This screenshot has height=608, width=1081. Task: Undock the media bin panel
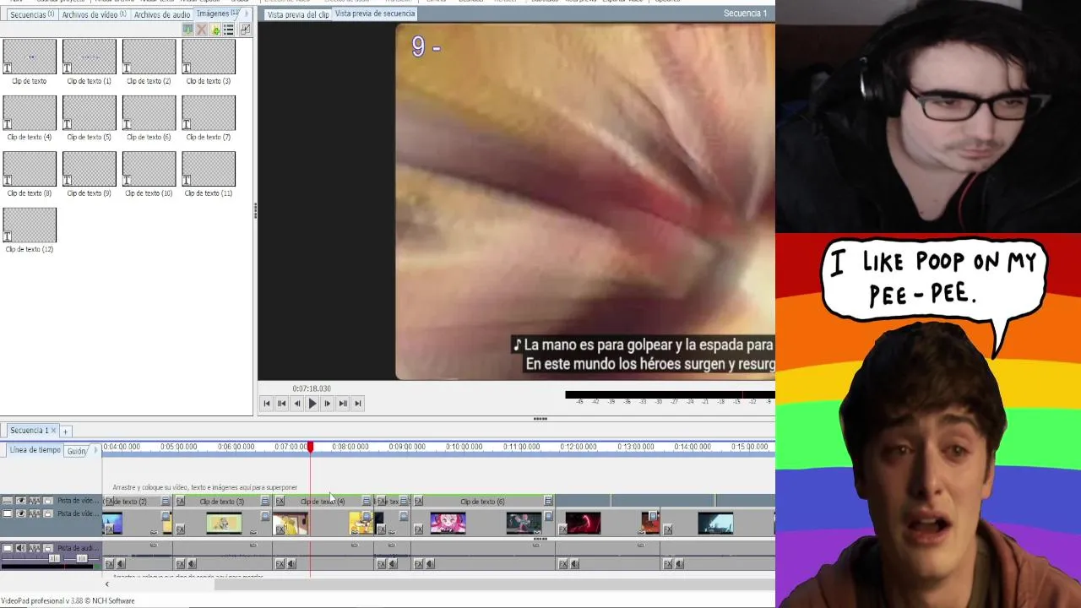[x=245, y=30]
